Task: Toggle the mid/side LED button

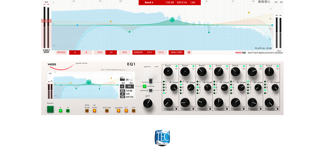Action: tap(107, 110)
